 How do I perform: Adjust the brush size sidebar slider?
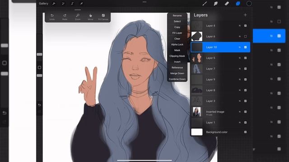(39, 54)
